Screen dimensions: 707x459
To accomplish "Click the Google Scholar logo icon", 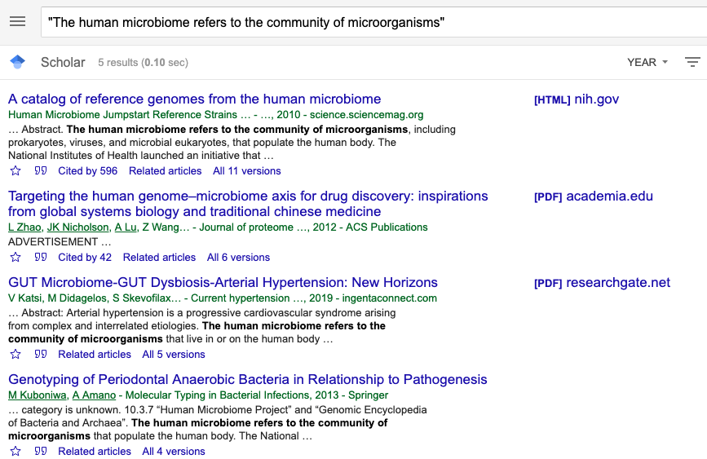I will 17,62.
